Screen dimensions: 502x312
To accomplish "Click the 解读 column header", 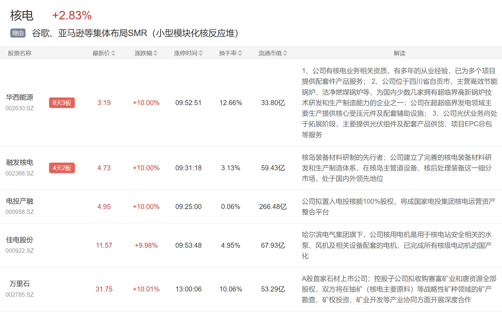I will (x=400, y=53).
